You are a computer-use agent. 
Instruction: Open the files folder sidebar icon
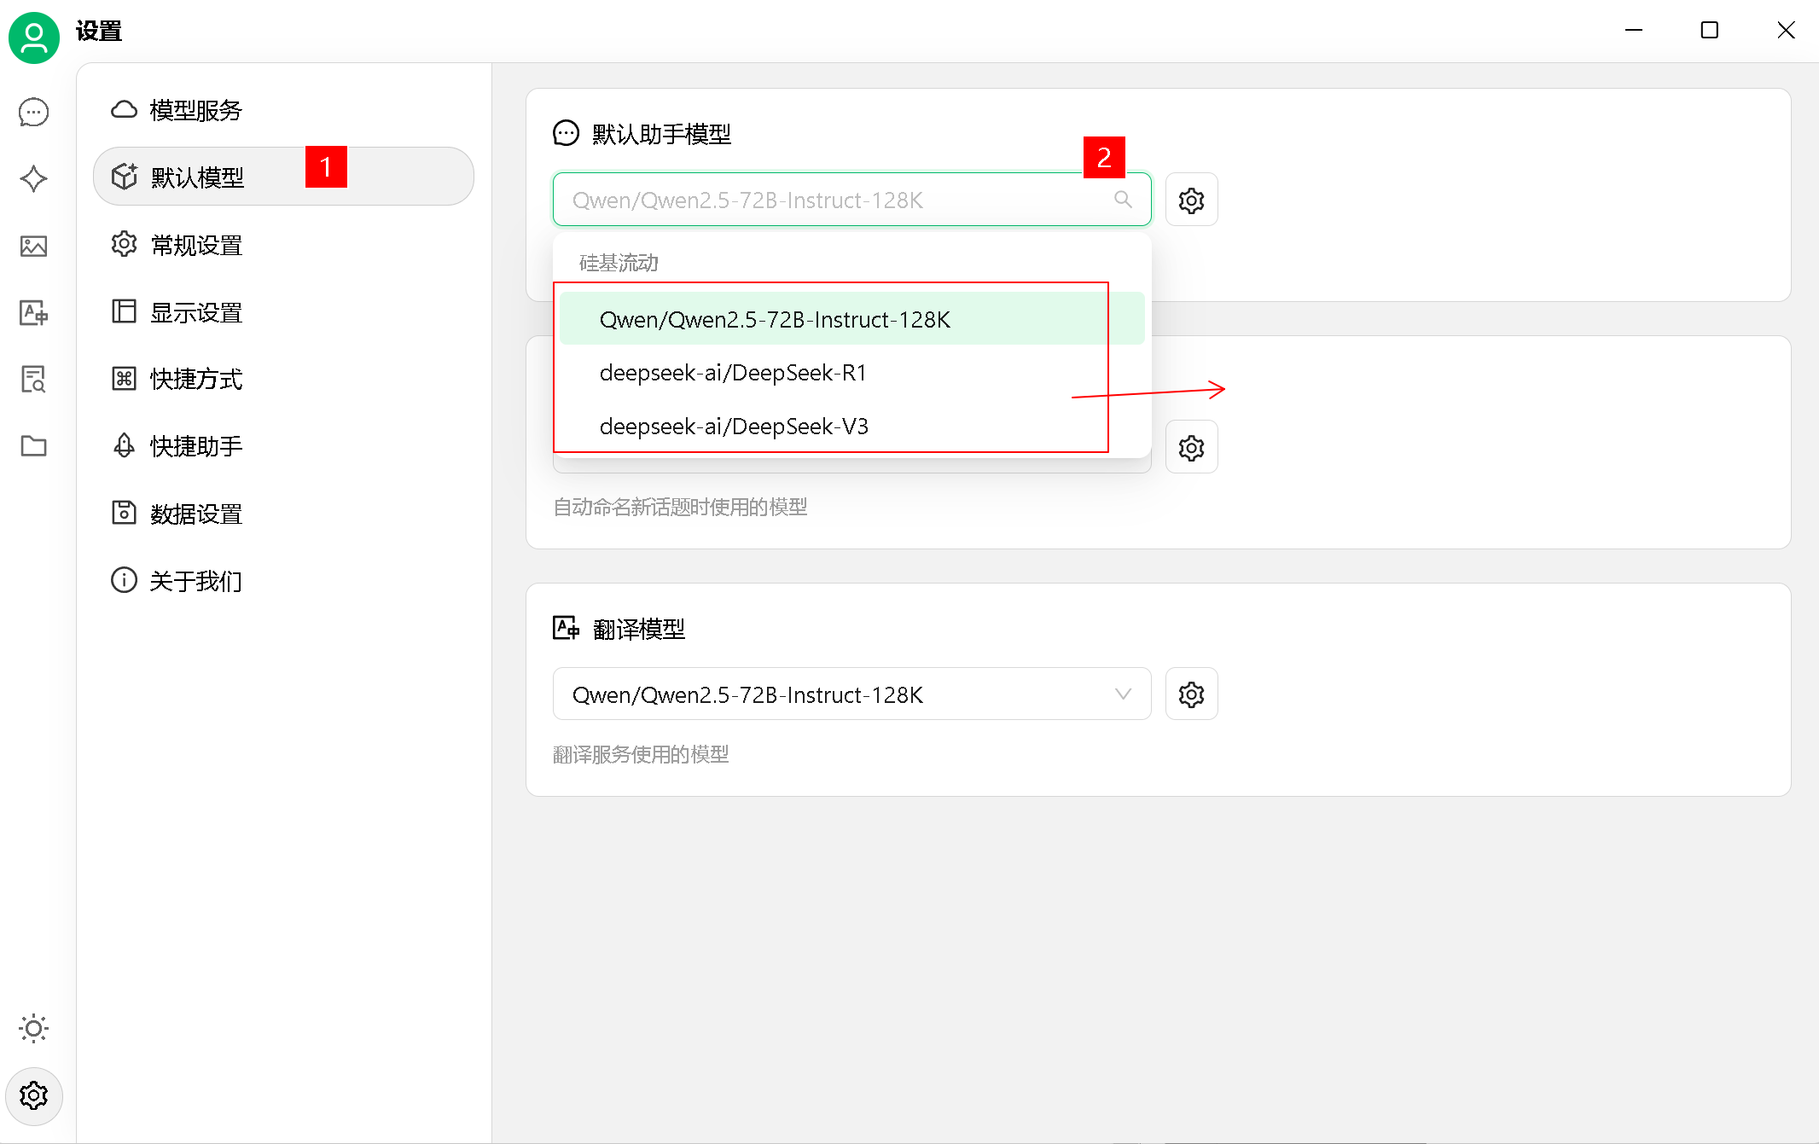(33, 445)
